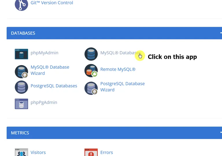222x156 pixels.
Task: Click the Errors icon
Action: point(91,152)
